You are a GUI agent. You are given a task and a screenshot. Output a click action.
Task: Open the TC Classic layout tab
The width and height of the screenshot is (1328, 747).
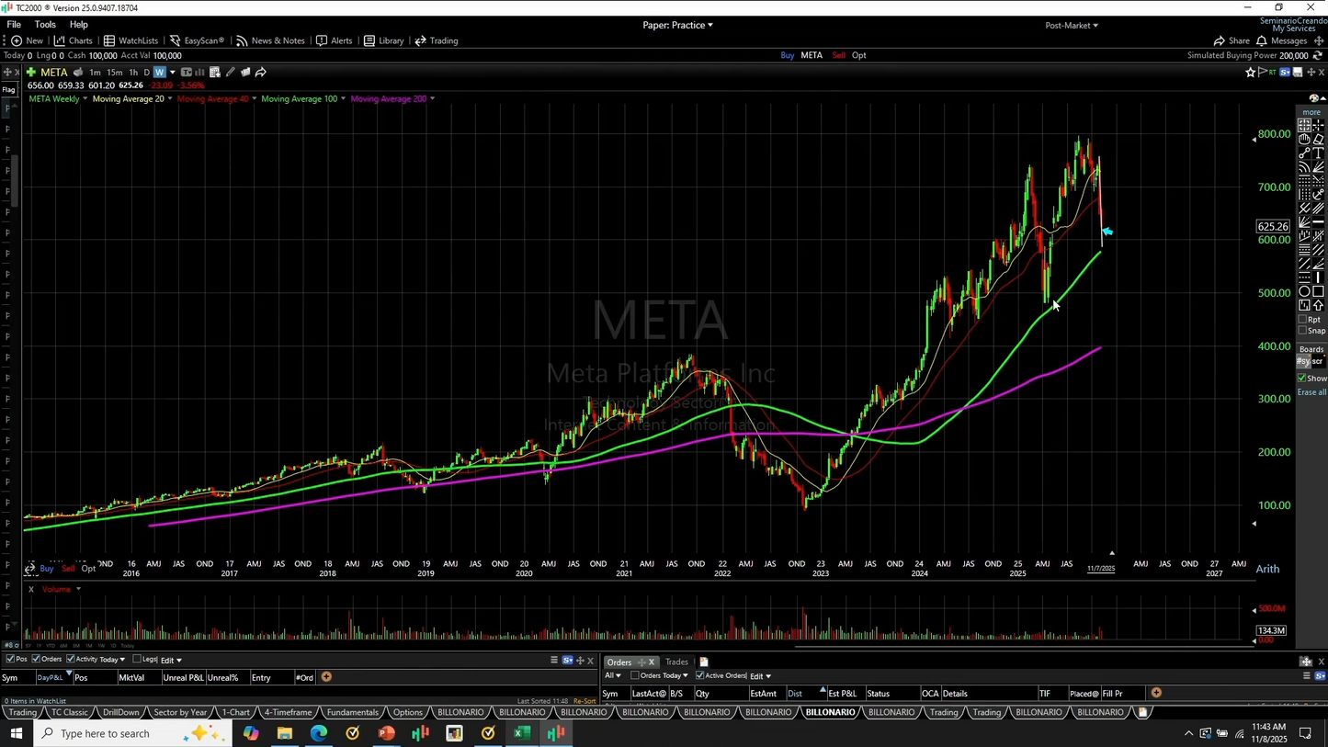coord(70,712)
